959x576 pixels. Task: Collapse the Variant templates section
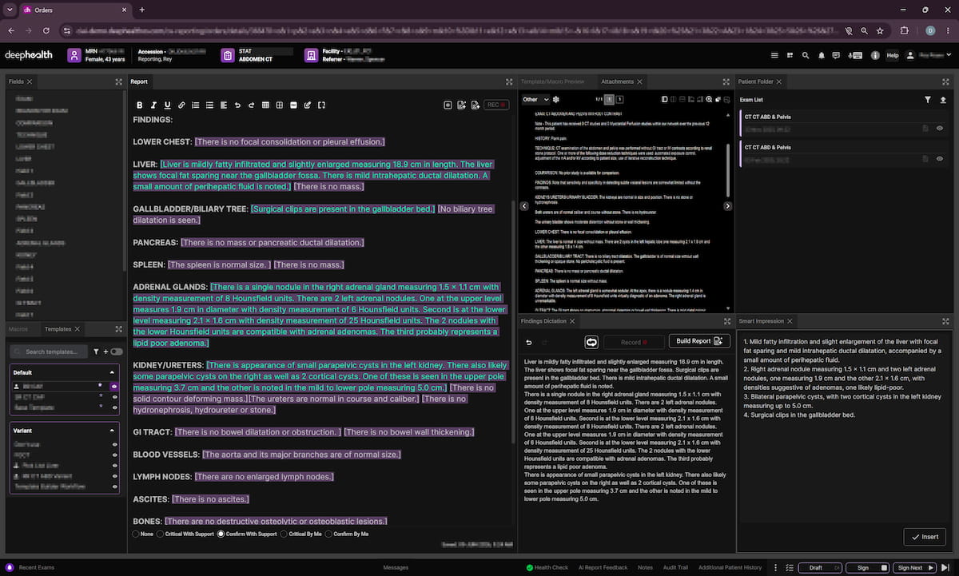112,430
